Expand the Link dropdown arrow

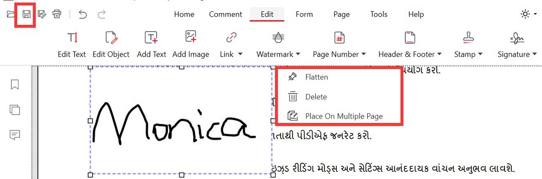point(240,54)
